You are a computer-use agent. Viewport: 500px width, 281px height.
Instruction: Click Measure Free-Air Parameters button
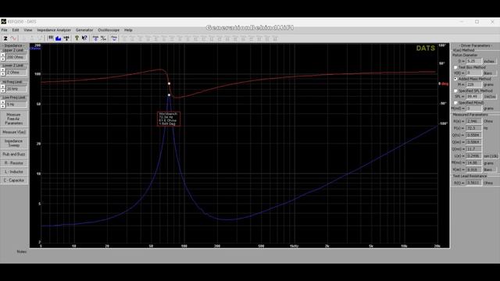tap(14, 119)
